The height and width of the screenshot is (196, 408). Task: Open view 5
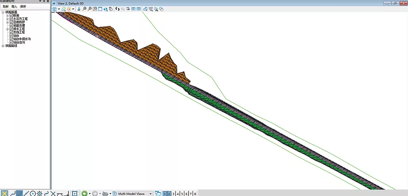(182, 193)
